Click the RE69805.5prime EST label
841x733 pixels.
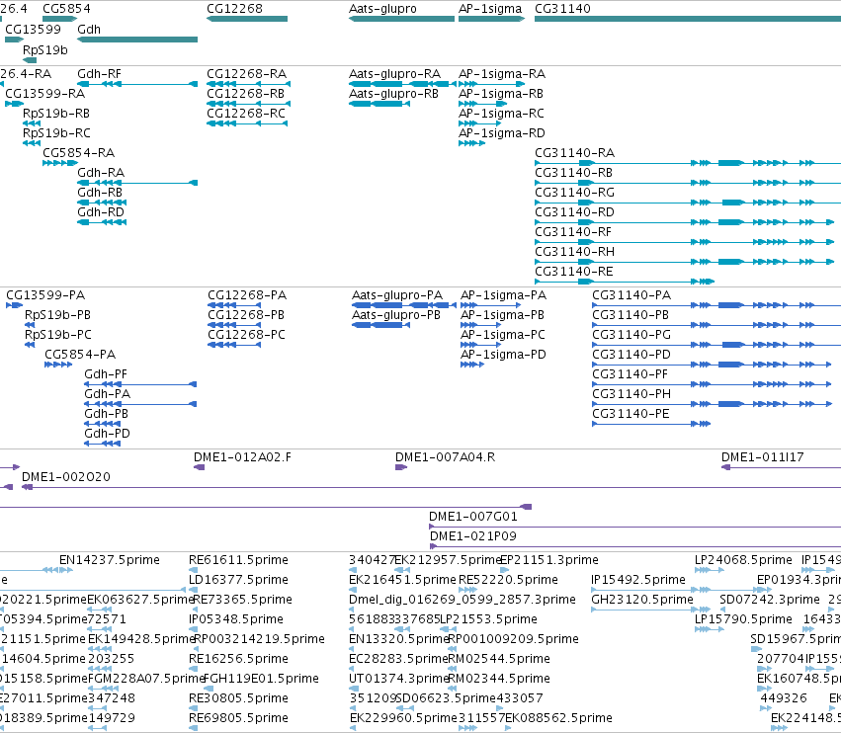coord(239,718)
